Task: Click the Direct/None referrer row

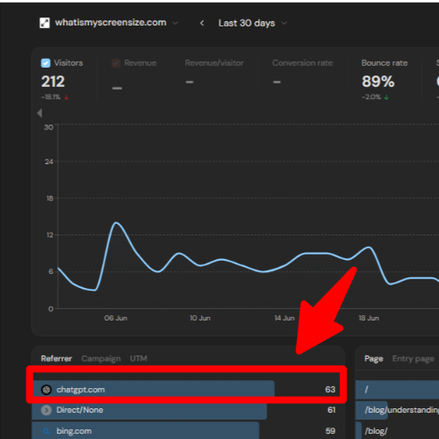Action: (x=186, y=410)
